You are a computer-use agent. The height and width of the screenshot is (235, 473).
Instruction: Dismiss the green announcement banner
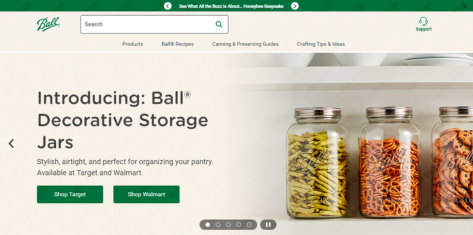tap(465, 7)
